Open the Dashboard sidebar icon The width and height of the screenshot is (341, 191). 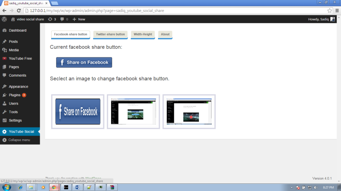coord(4,30)
